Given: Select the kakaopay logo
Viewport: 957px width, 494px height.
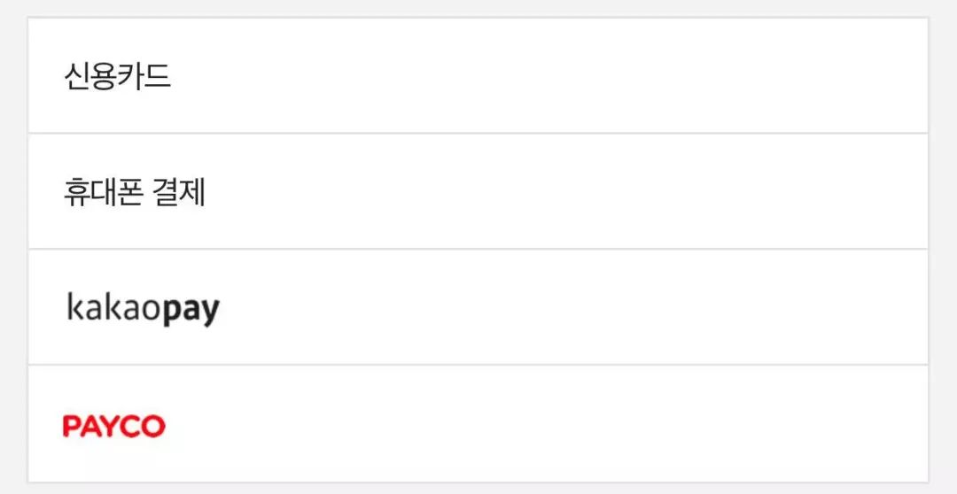Looking at the screenshot, I should pyautogui.click(x=143, y=309).
